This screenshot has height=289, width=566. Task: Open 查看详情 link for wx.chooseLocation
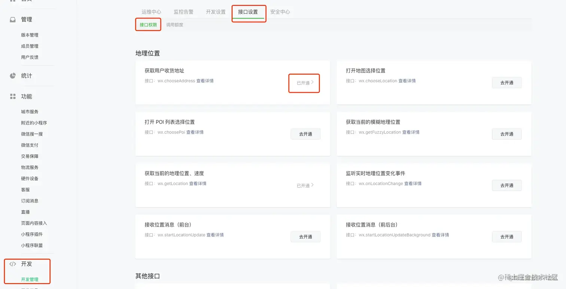pyautogui.click(x=407, y=81)
